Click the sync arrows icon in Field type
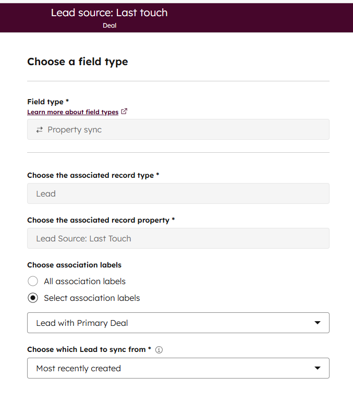Viewport: 353px width, 402px height. pyautogui.click(x=39, y=130)
